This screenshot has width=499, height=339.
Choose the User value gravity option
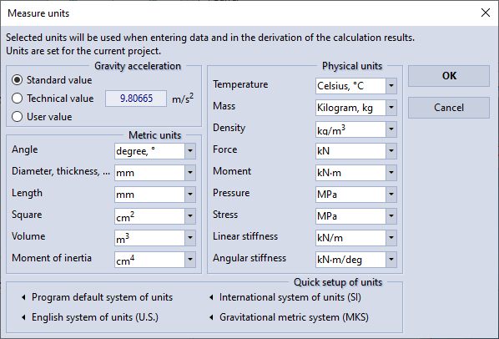[x=18, y=117]
